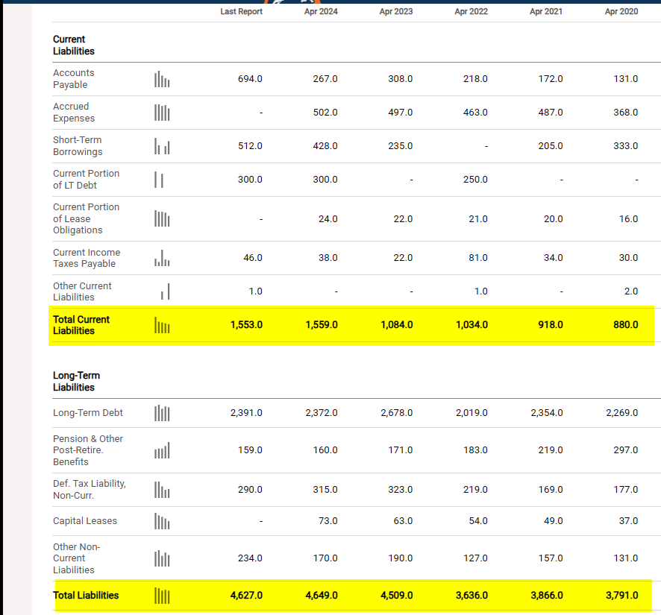Click the Long-Term Debt row label
The height and width of the screenshot is (615, 661).
pos(88,413)
